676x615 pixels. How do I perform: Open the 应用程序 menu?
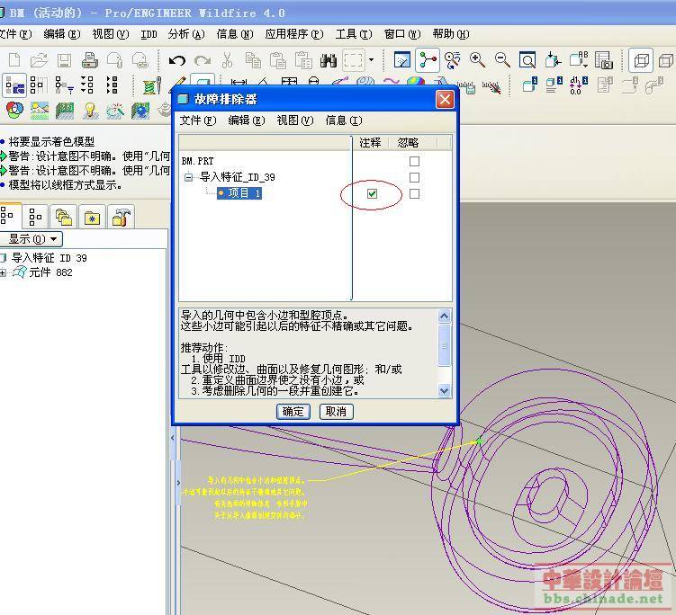294,34
